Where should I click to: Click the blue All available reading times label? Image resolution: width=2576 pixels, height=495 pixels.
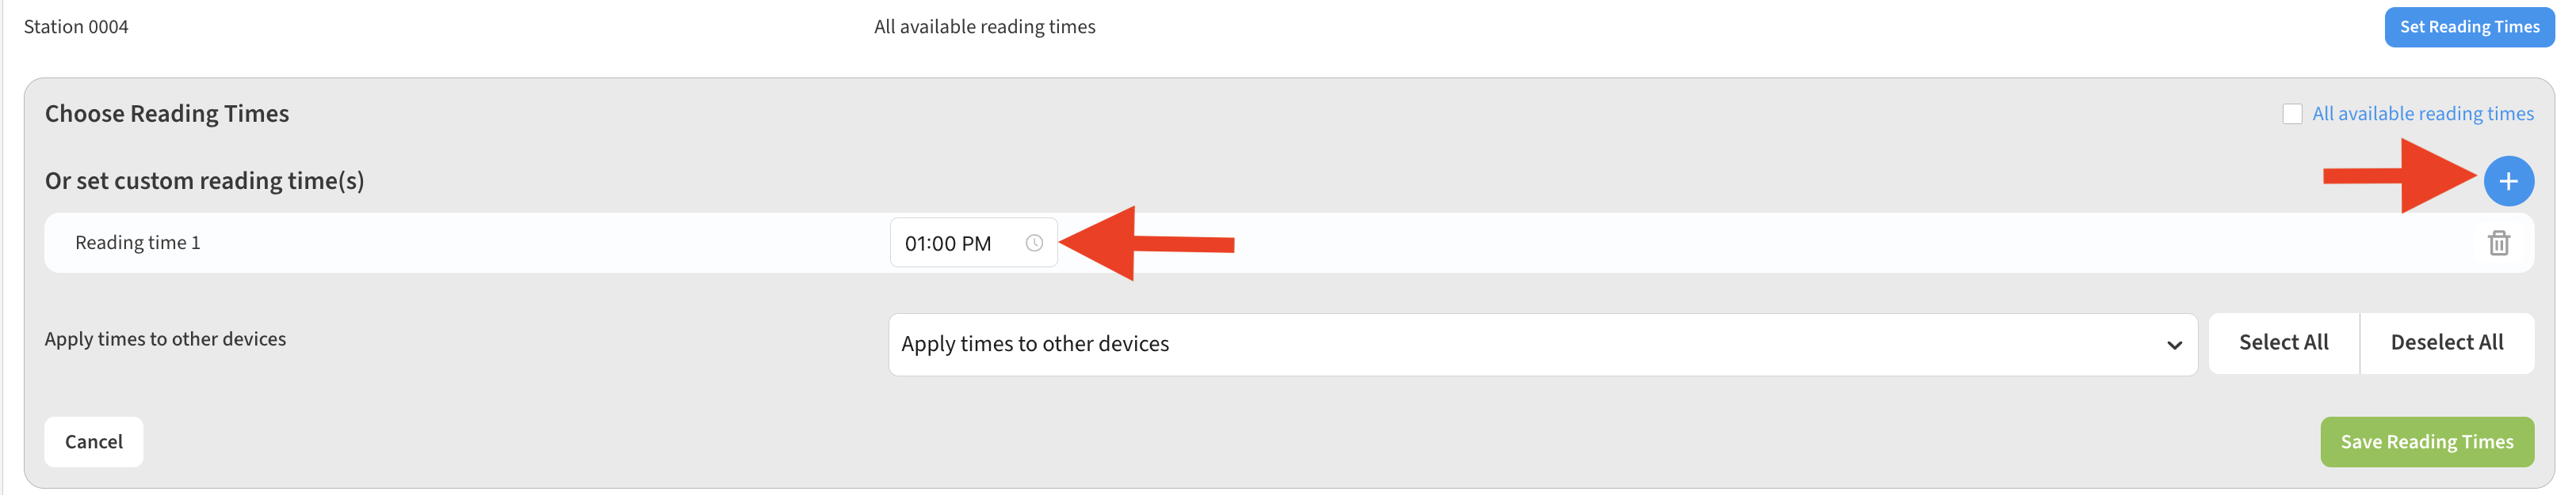(2422, 114)
